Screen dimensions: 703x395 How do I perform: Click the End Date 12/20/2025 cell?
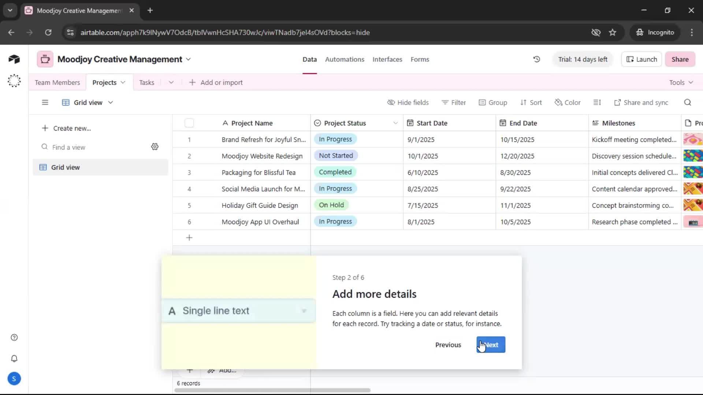click(x=542, y=156)
